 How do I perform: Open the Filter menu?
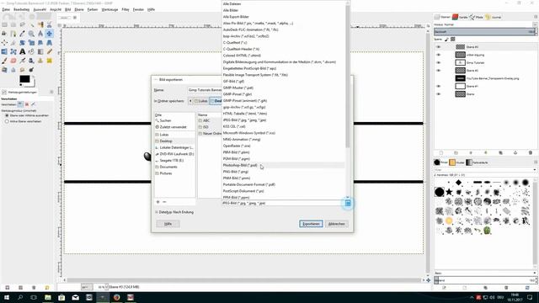[x=125, y=9]
